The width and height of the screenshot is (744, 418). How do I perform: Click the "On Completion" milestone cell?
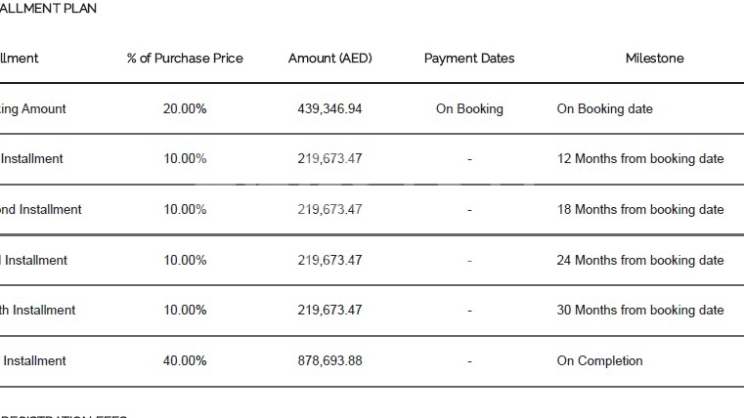click(x=599, y=361)
